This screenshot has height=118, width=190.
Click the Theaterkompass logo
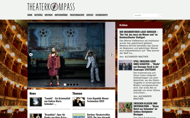click(x=51, y=7)
